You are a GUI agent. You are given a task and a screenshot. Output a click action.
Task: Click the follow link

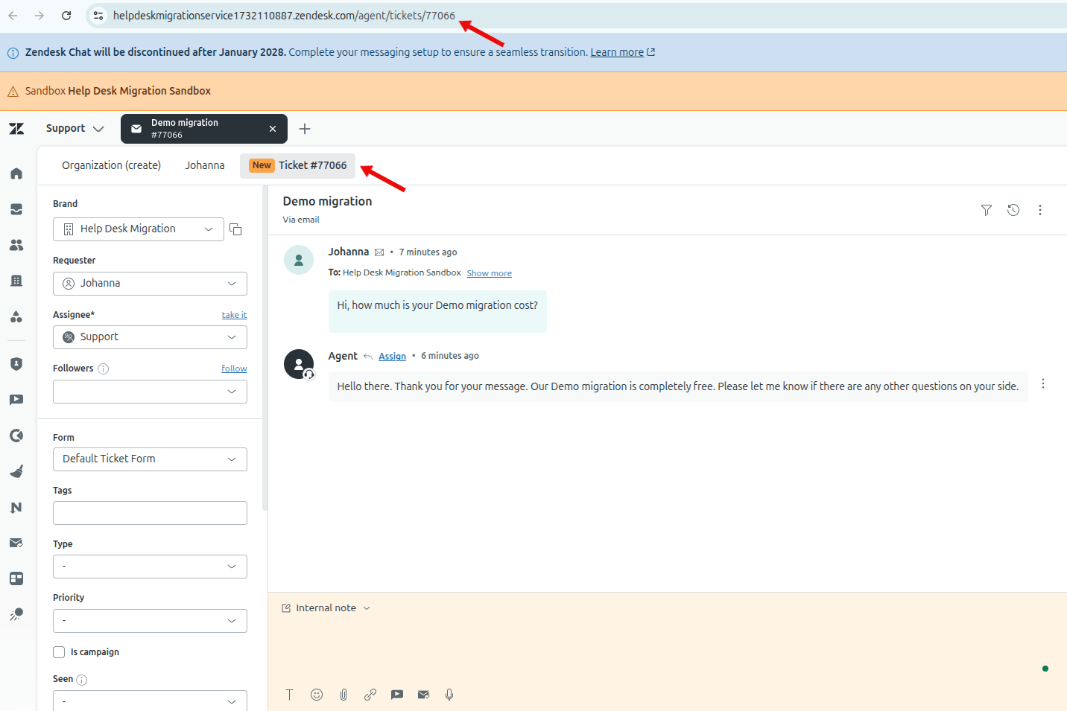(x=234, y=369)
